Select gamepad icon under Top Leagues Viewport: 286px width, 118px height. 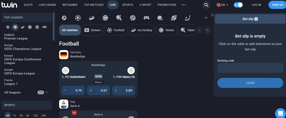coord(44,27)
